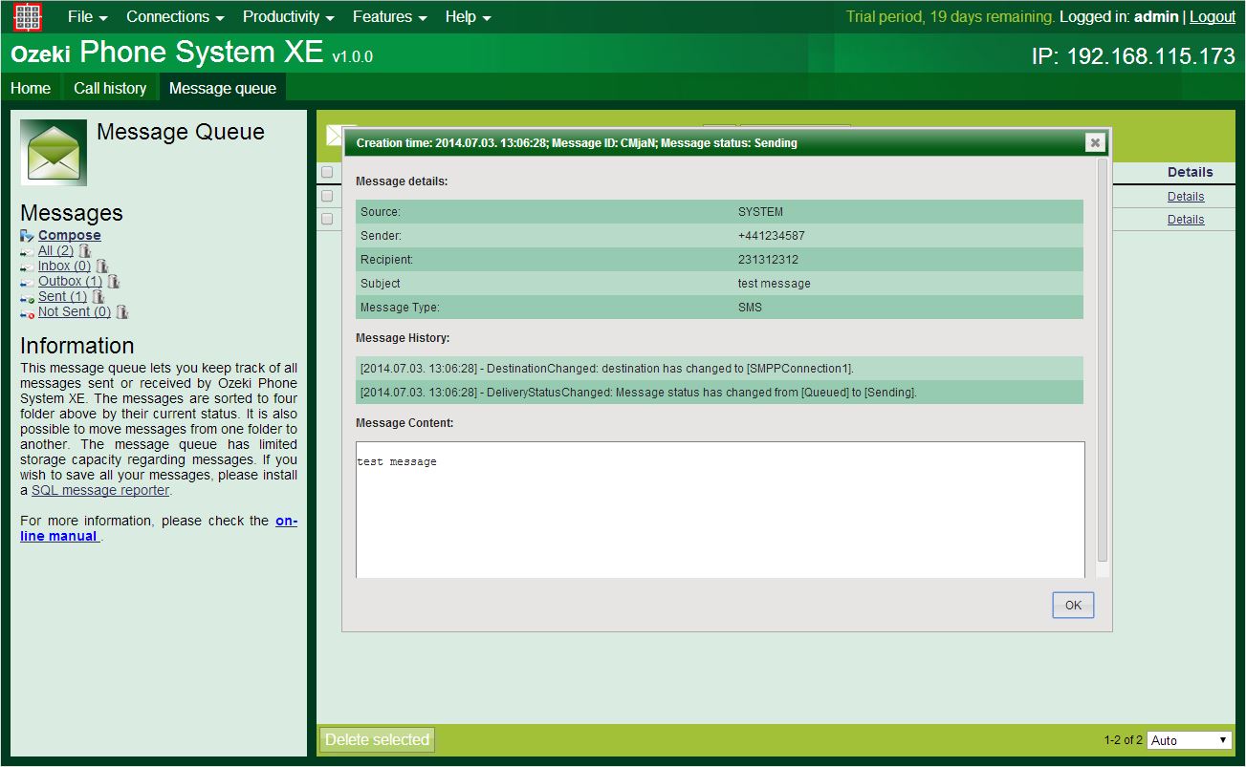This screenshot has height=767, width=1246.
Task: Click the trash icon beside Outbox (1)
Action: point(114,282)
